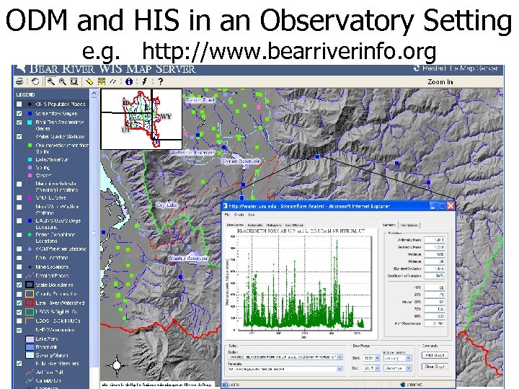
Task: Click the lightning bolt tool icon
Action: point(144,81)
